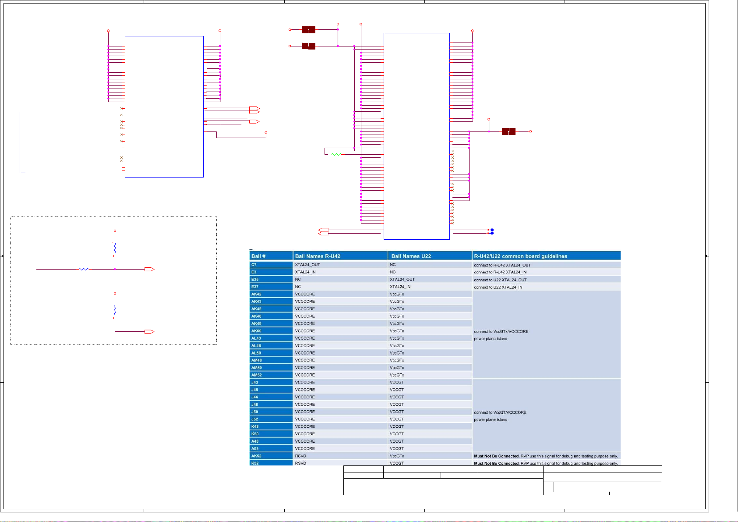
Task: Click the double off-page connector left of large chip
Action: [323, 231]
